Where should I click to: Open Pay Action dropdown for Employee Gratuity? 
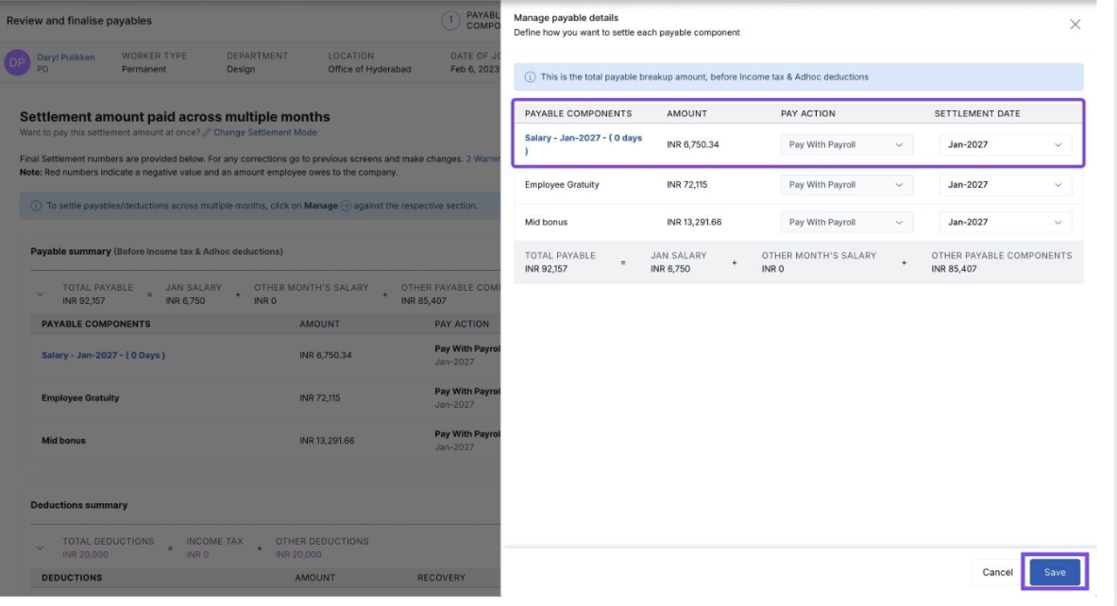pyautogui.click(x=846, y=185)
